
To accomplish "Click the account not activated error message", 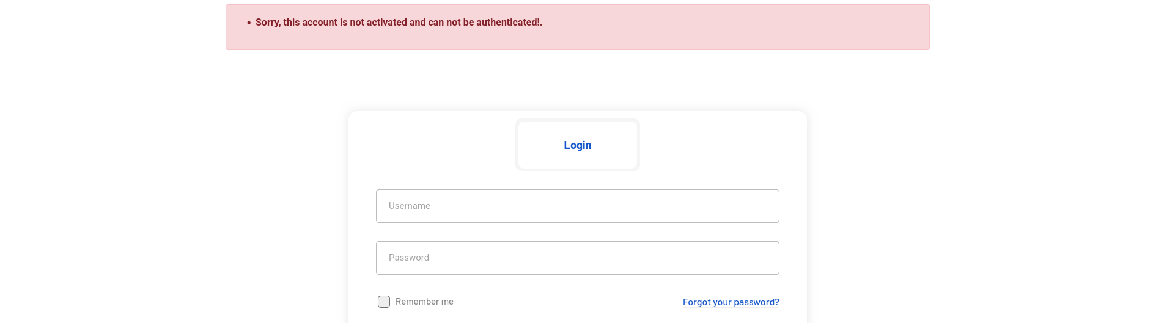I will 399,23.
